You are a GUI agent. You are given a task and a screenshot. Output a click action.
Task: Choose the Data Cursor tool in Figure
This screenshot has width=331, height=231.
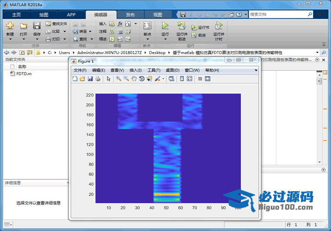[150, 79]
